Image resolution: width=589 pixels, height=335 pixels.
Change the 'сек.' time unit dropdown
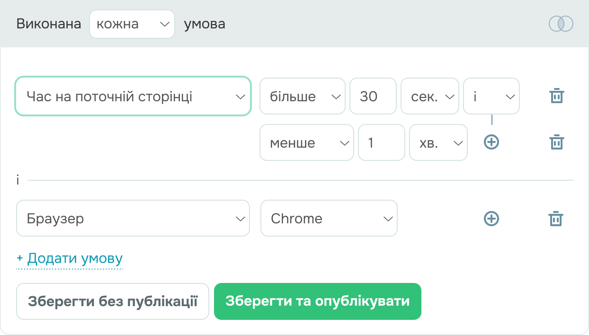429,97
